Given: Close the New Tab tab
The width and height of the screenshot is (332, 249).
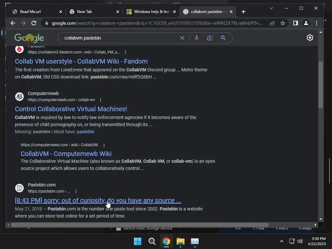Looking at the screenshot, I should [118, 12].
